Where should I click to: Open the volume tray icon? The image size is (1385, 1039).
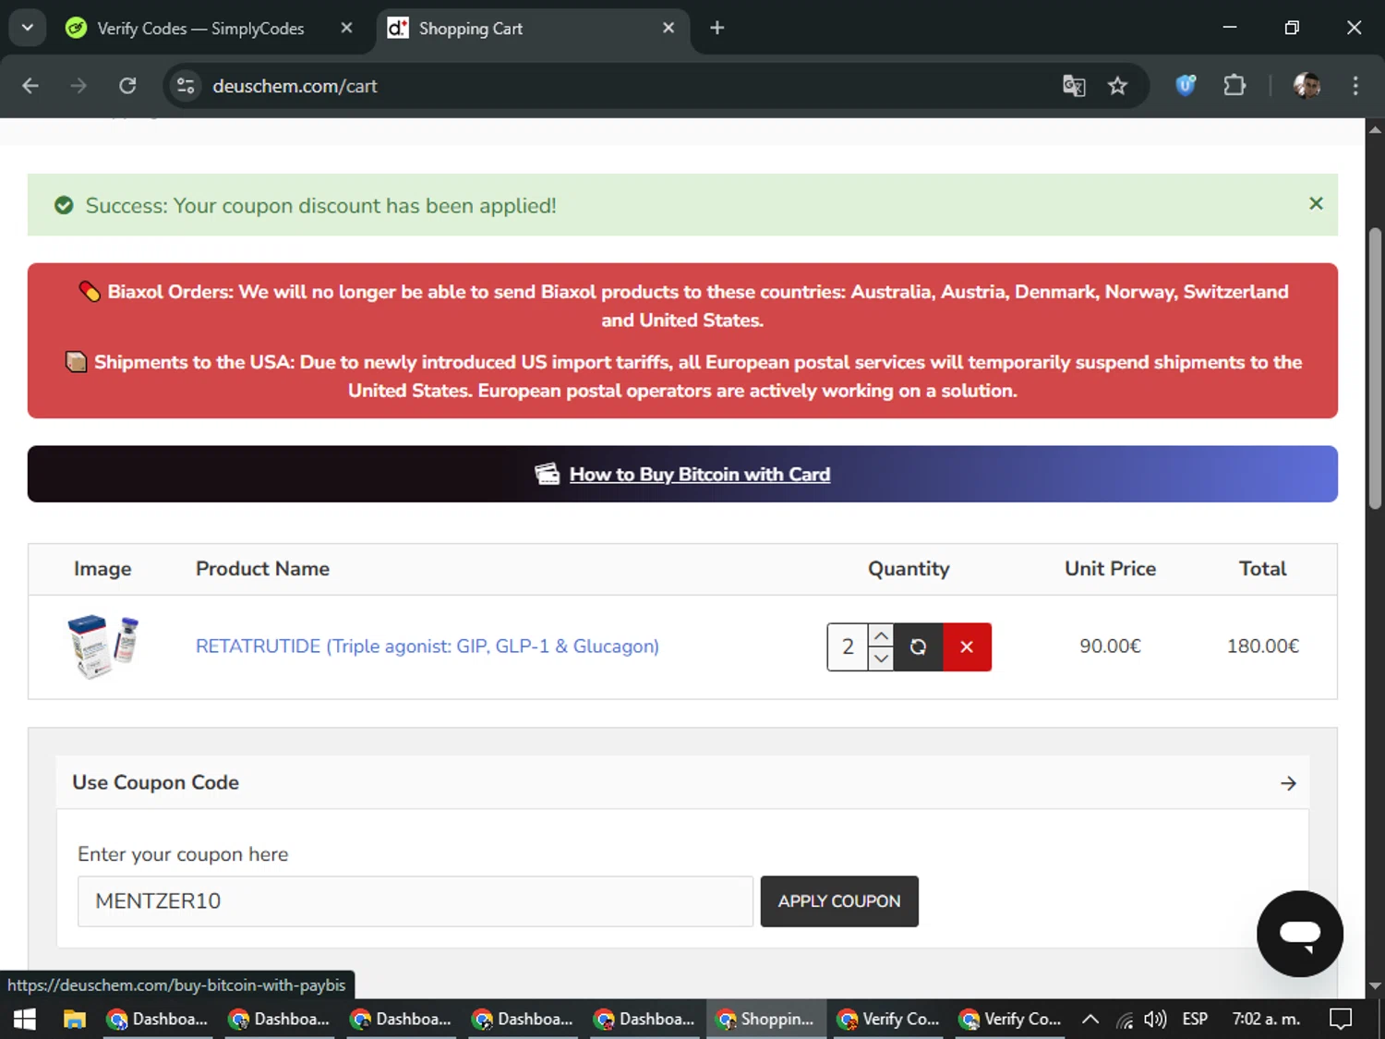[x=1155, y=1019]
